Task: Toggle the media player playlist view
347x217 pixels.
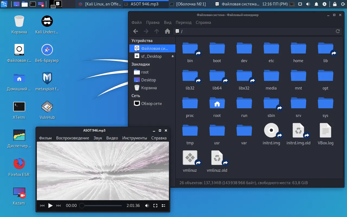Action: 163,206
